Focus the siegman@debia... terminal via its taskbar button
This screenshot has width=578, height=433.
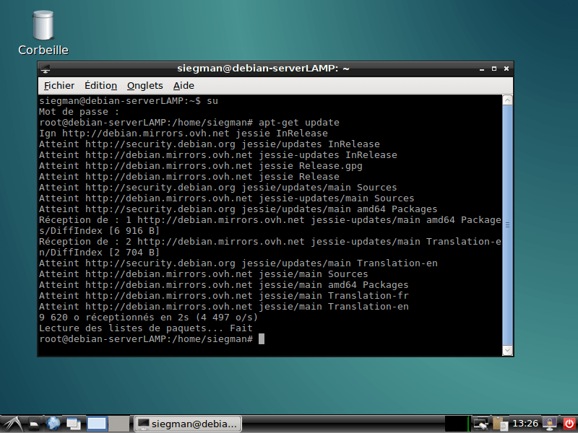tap(186, 424)
